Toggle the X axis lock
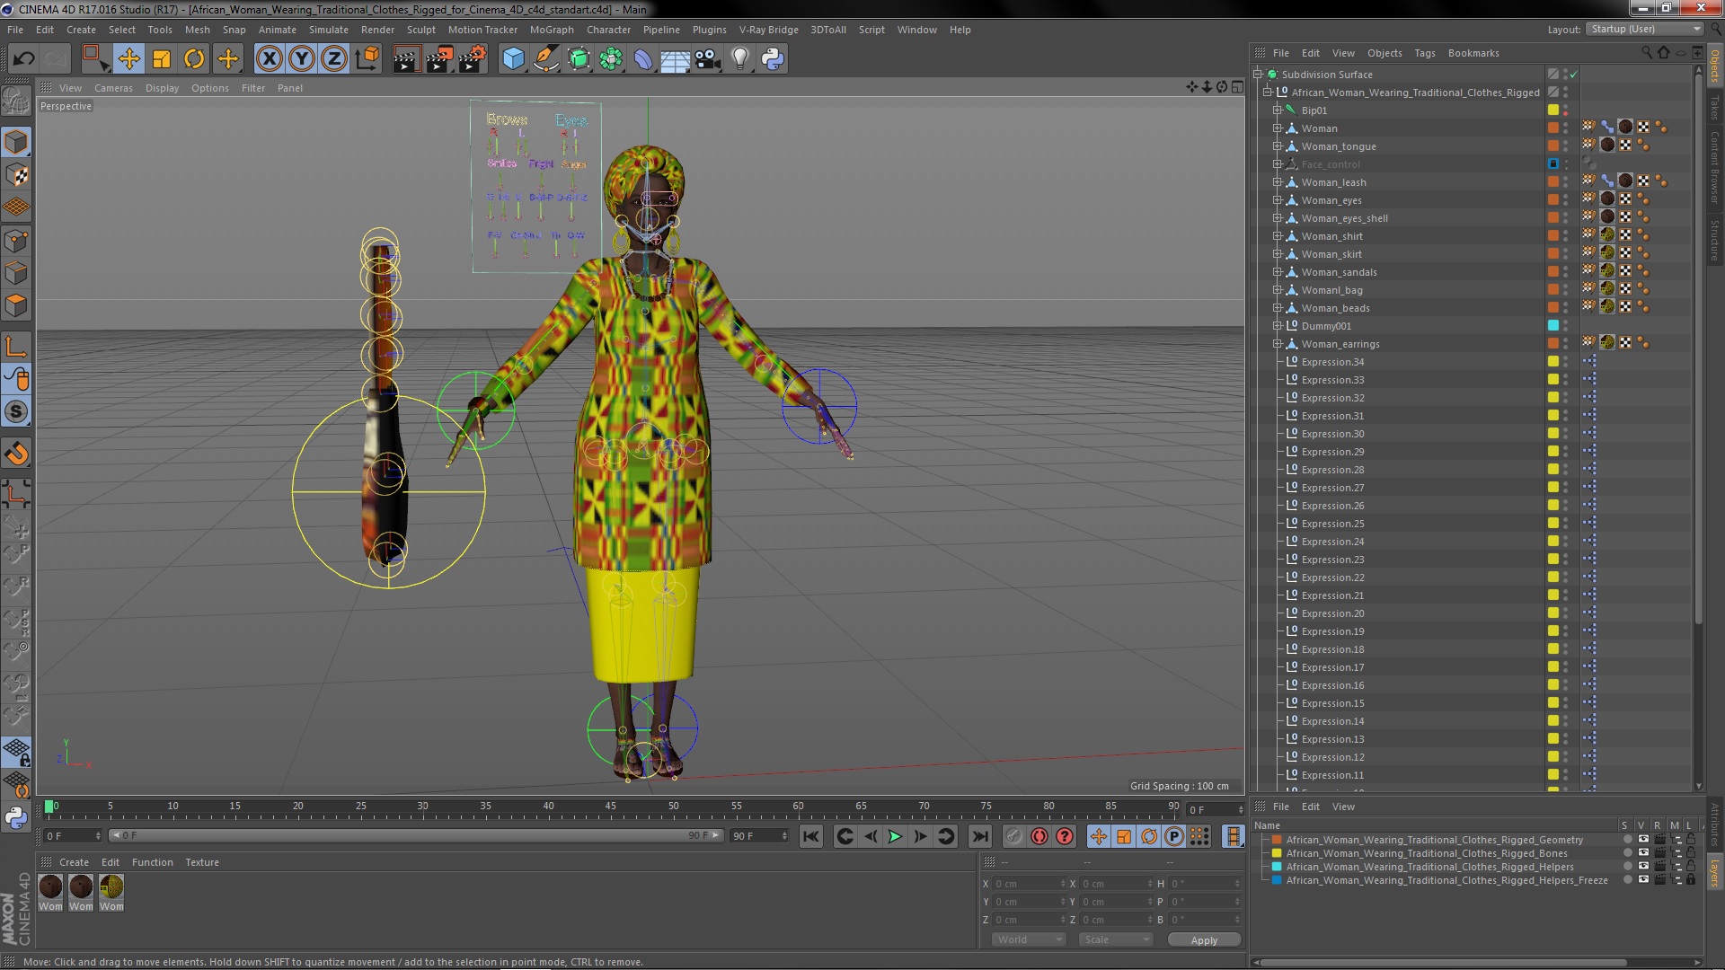Image resolution: width=1725 pixels, height=970 pixels. click(x=269, y=59)
